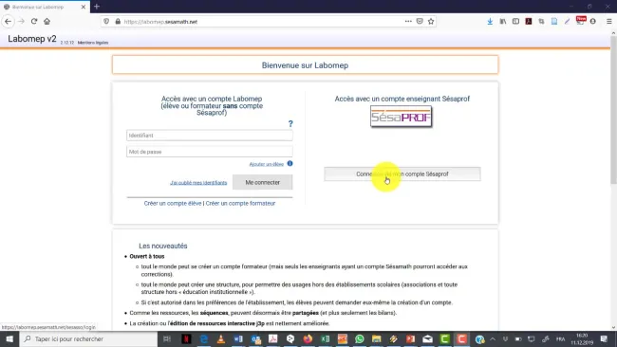Open the Créer un compte formateur link
Screen dimensions: 617x347
(240, 203)
